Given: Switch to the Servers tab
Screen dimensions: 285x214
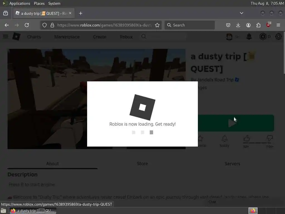Looking at the screenshot, I should click(x=232, y=164).
